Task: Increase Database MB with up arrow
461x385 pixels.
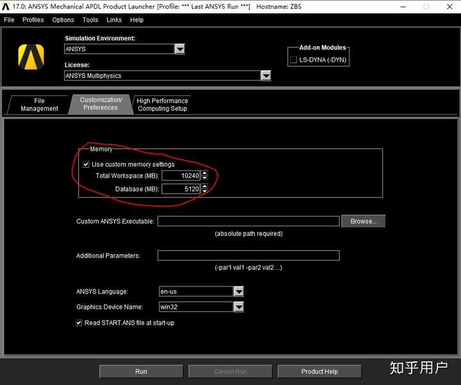Action: coord(205,186)
